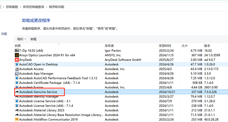228x122 pixels.
Task: Click the 功能 link in left sidebar
Action: click(x=4, y=34)
